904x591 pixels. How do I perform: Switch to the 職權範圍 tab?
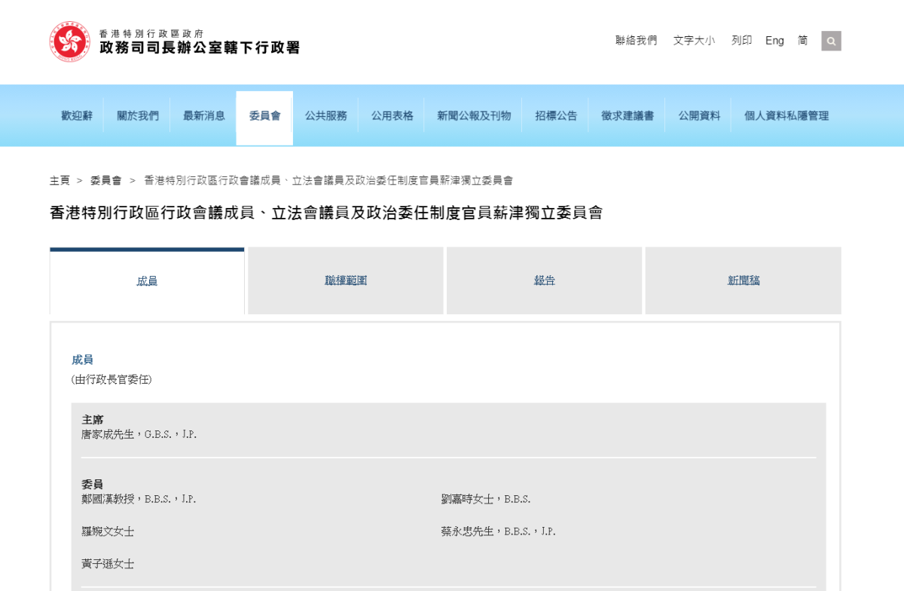(x=346, y=280)
